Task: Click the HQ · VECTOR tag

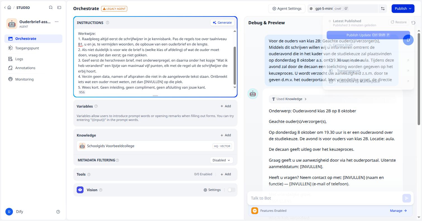Action: tap(222, 146)
